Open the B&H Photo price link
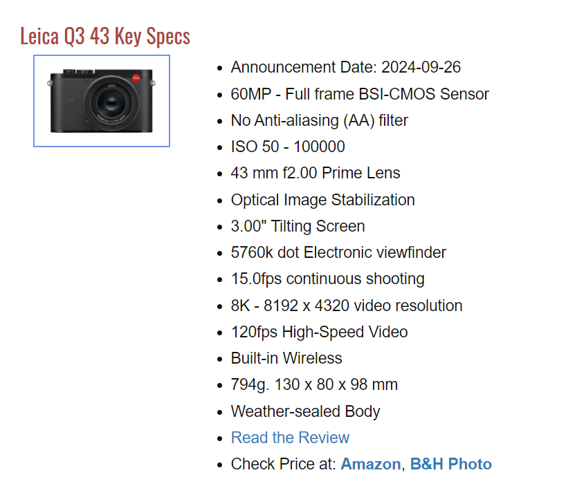This screenshot has width=577, height=495. click(450, 464)
